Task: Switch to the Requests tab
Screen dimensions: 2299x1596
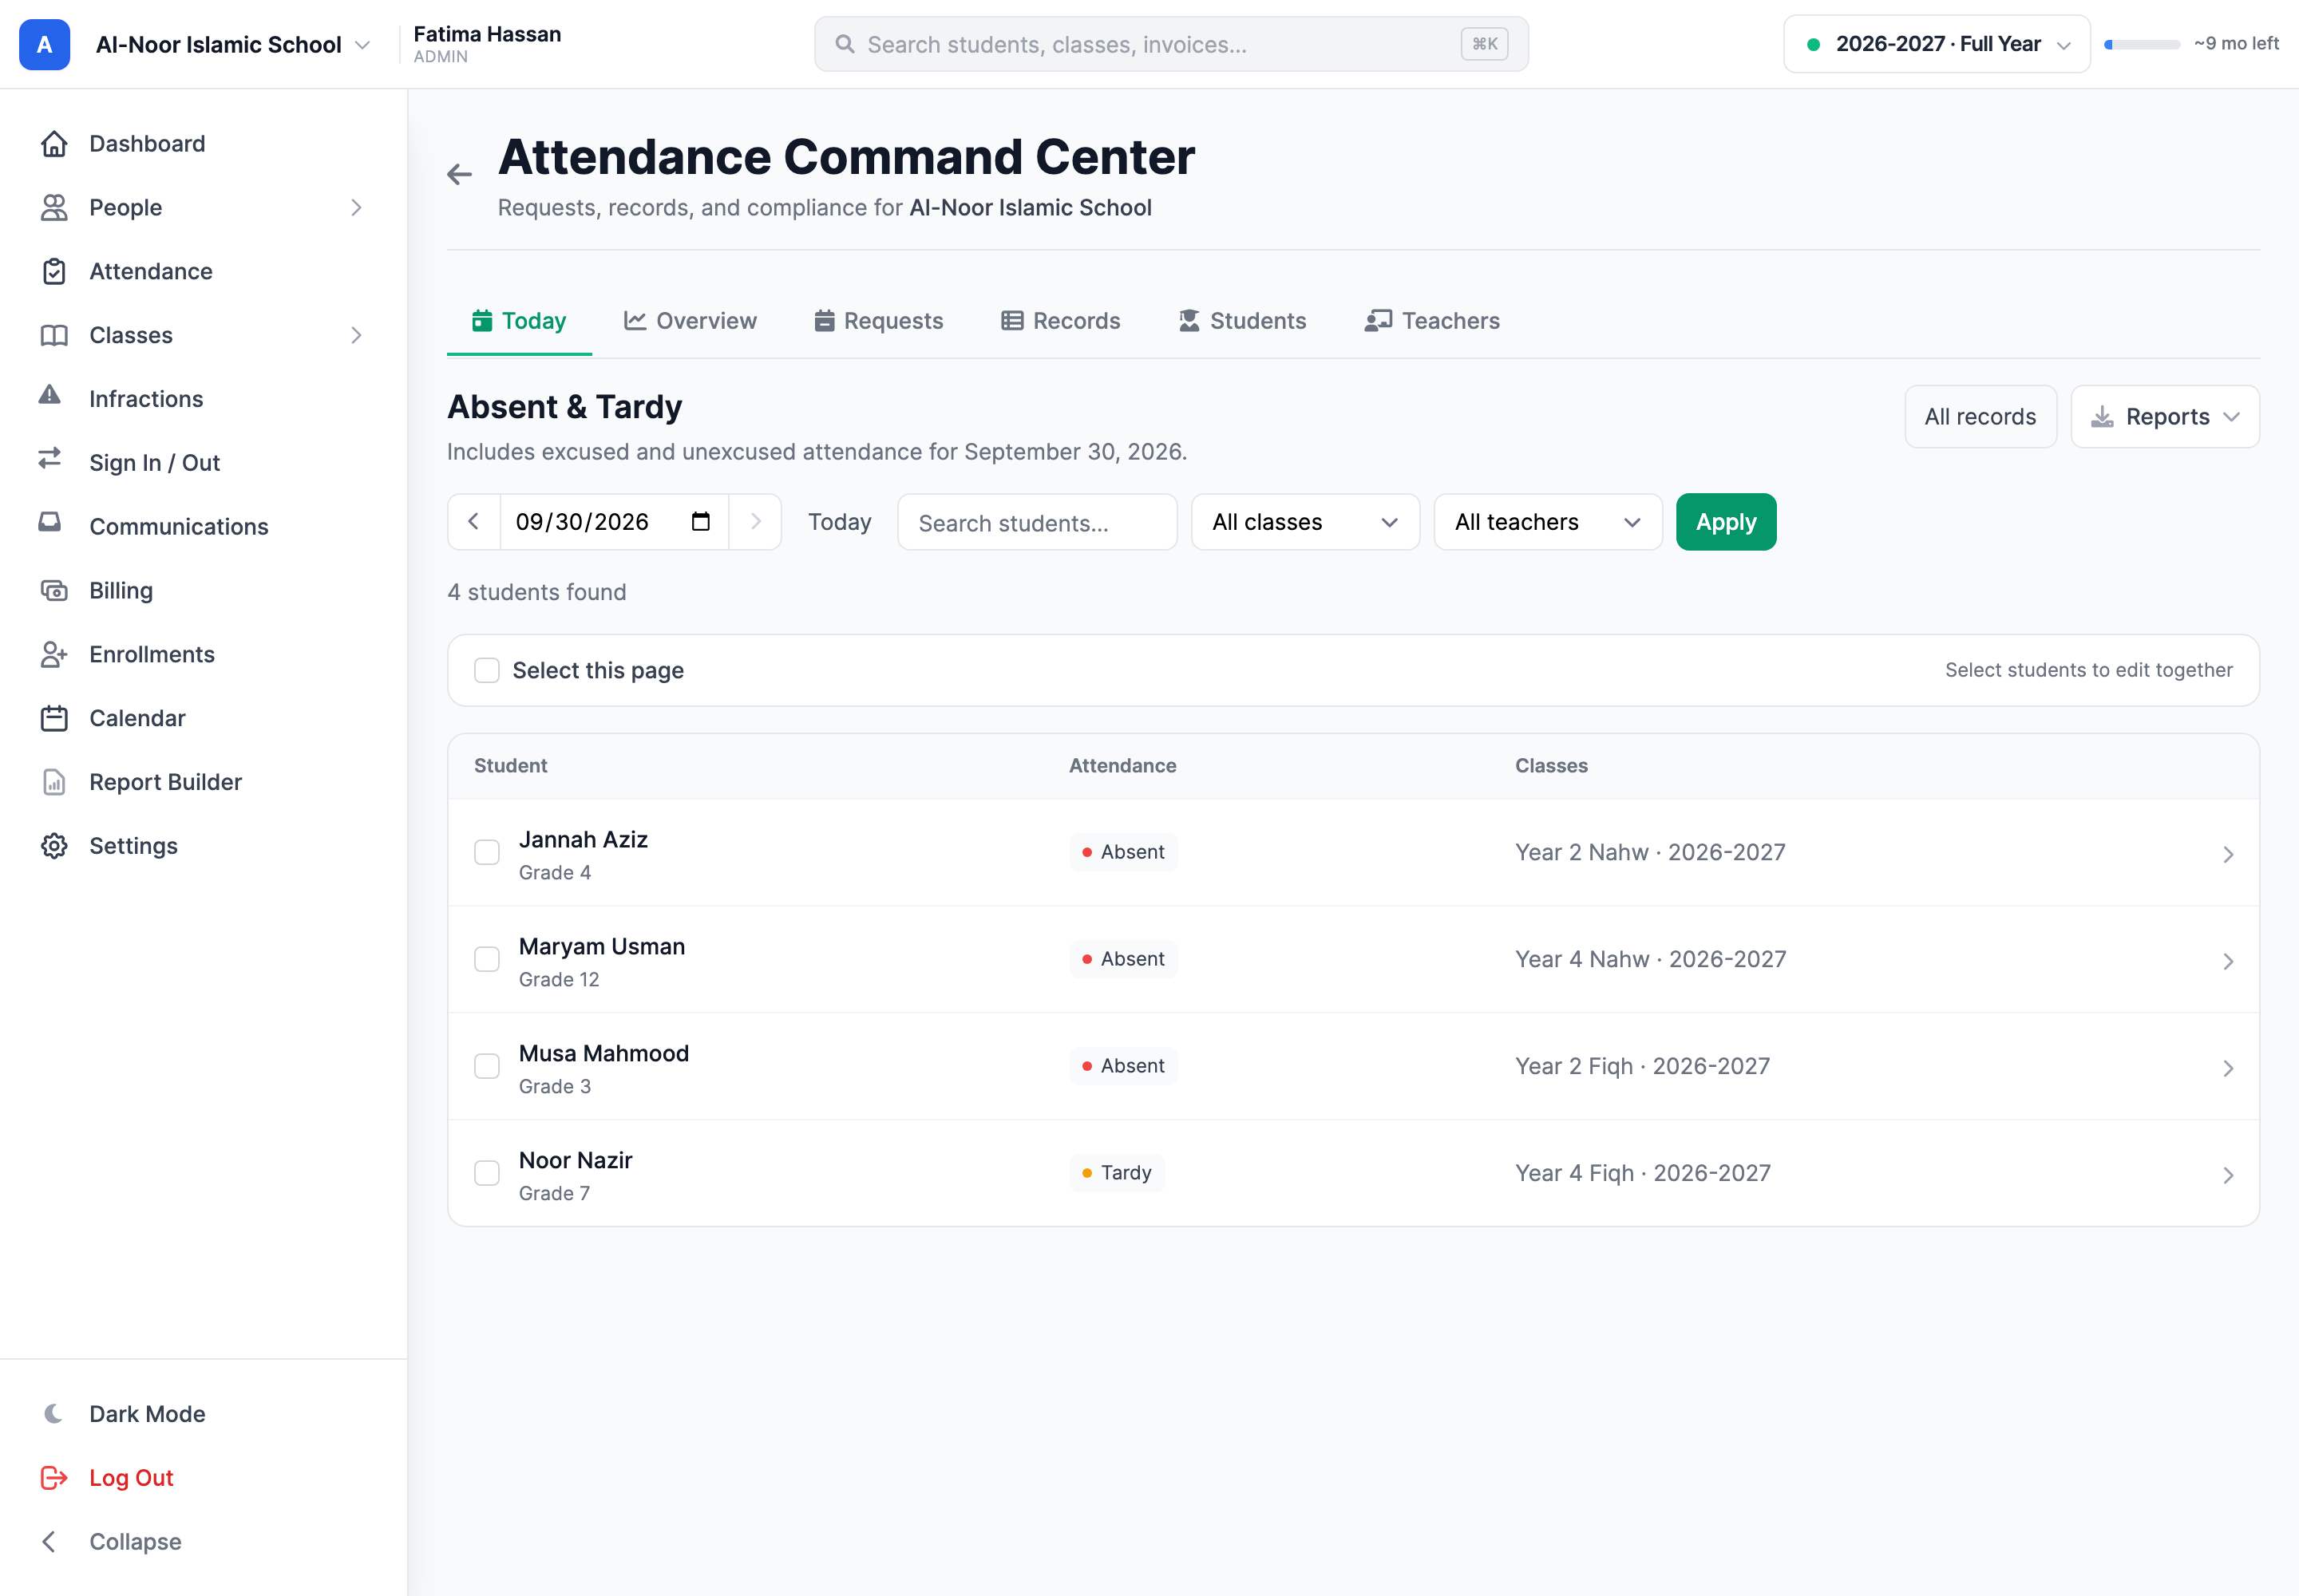Action: click(x=878, y=321)
